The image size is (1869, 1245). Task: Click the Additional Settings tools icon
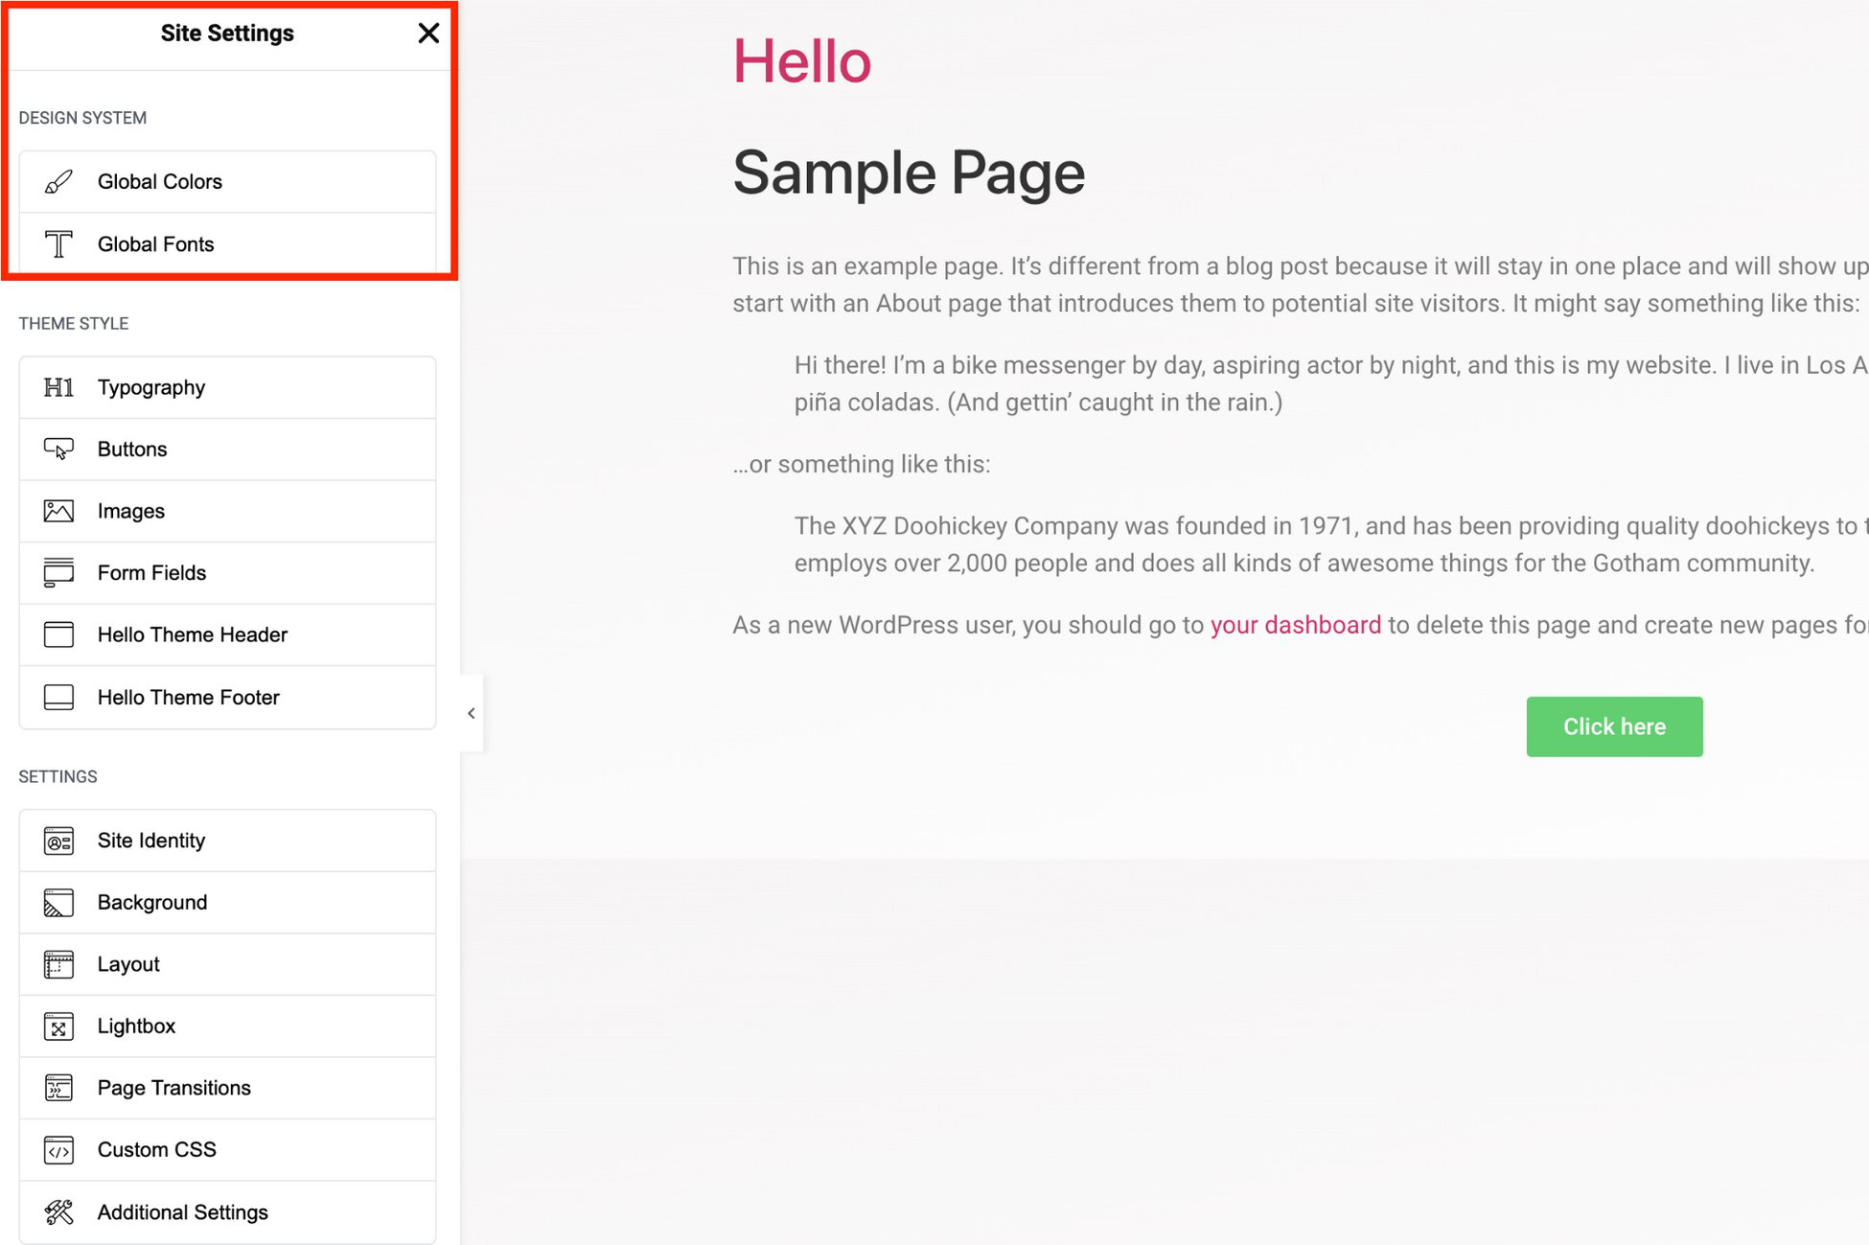(x=58, y=1212)
